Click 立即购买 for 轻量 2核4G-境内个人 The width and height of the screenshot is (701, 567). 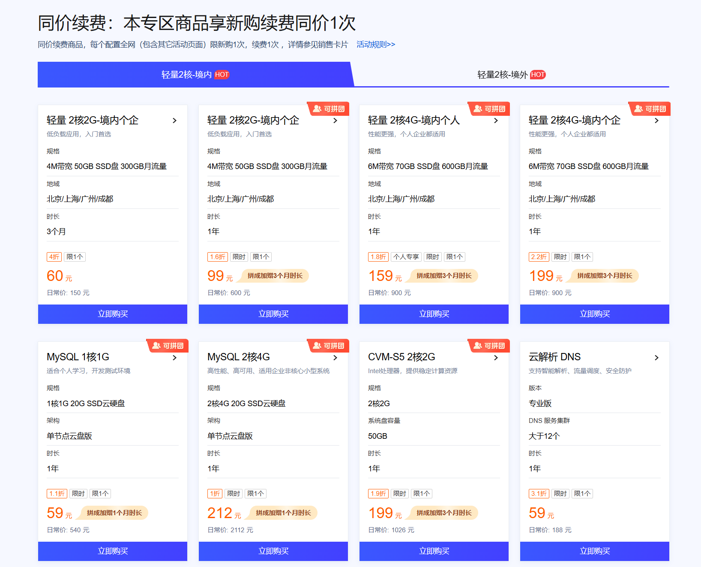(x=434, y=314)
